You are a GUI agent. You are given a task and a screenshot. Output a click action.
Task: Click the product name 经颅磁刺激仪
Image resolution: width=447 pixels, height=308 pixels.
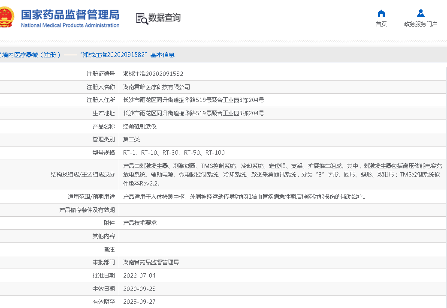140,126
